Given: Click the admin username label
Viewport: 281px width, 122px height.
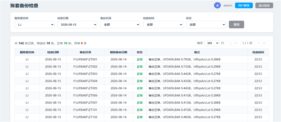Looking at the screenshot, I should pos(228,6).
